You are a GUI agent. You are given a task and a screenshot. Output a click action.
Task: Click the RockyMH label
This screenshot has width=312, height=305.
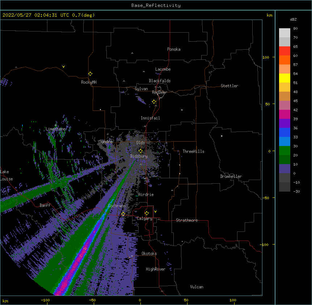(x=89, y=82)
